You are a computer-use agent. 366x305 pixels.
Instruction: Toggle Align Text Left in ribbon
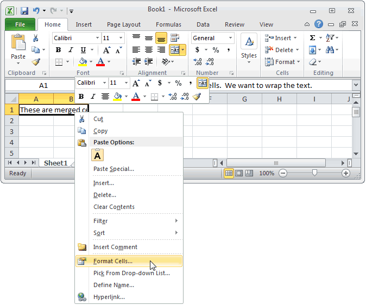coord(136,50)
